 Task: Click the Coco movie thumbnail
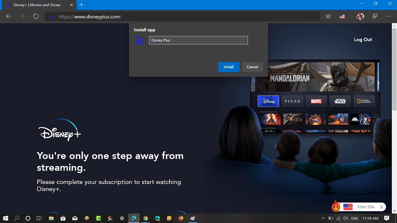338,119
